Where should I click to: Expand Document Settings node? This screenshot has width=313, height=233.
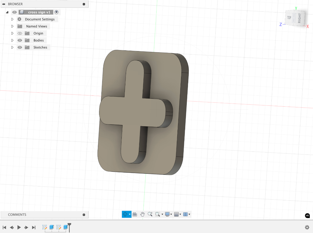12,19
